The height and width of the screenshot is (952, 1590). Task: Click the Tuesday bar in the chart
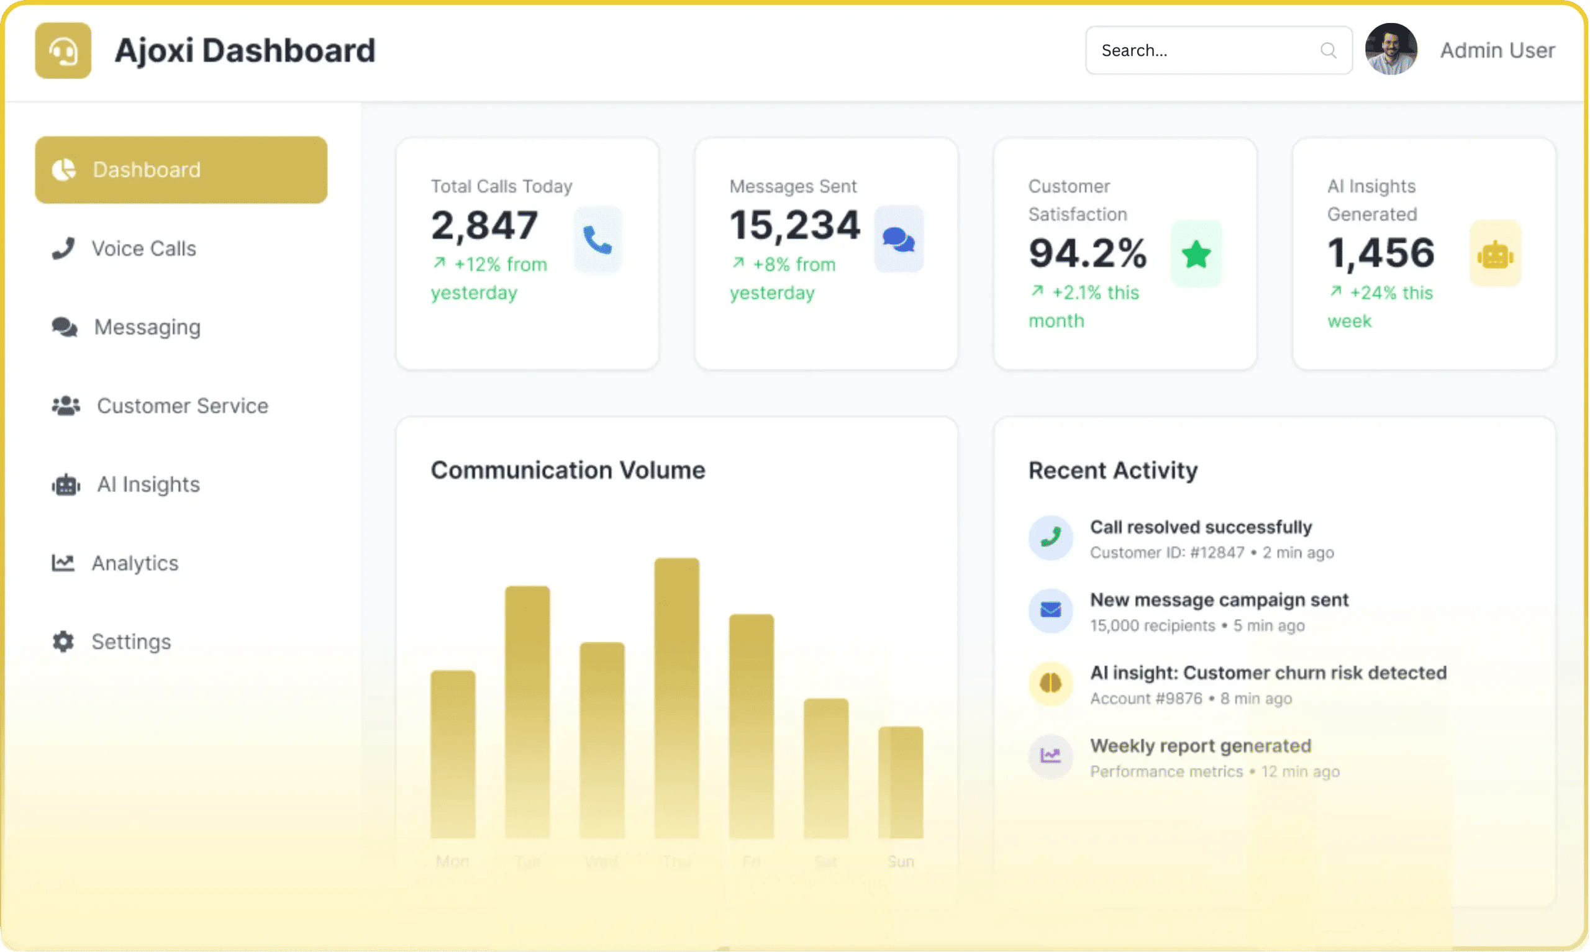click(527, 713)
